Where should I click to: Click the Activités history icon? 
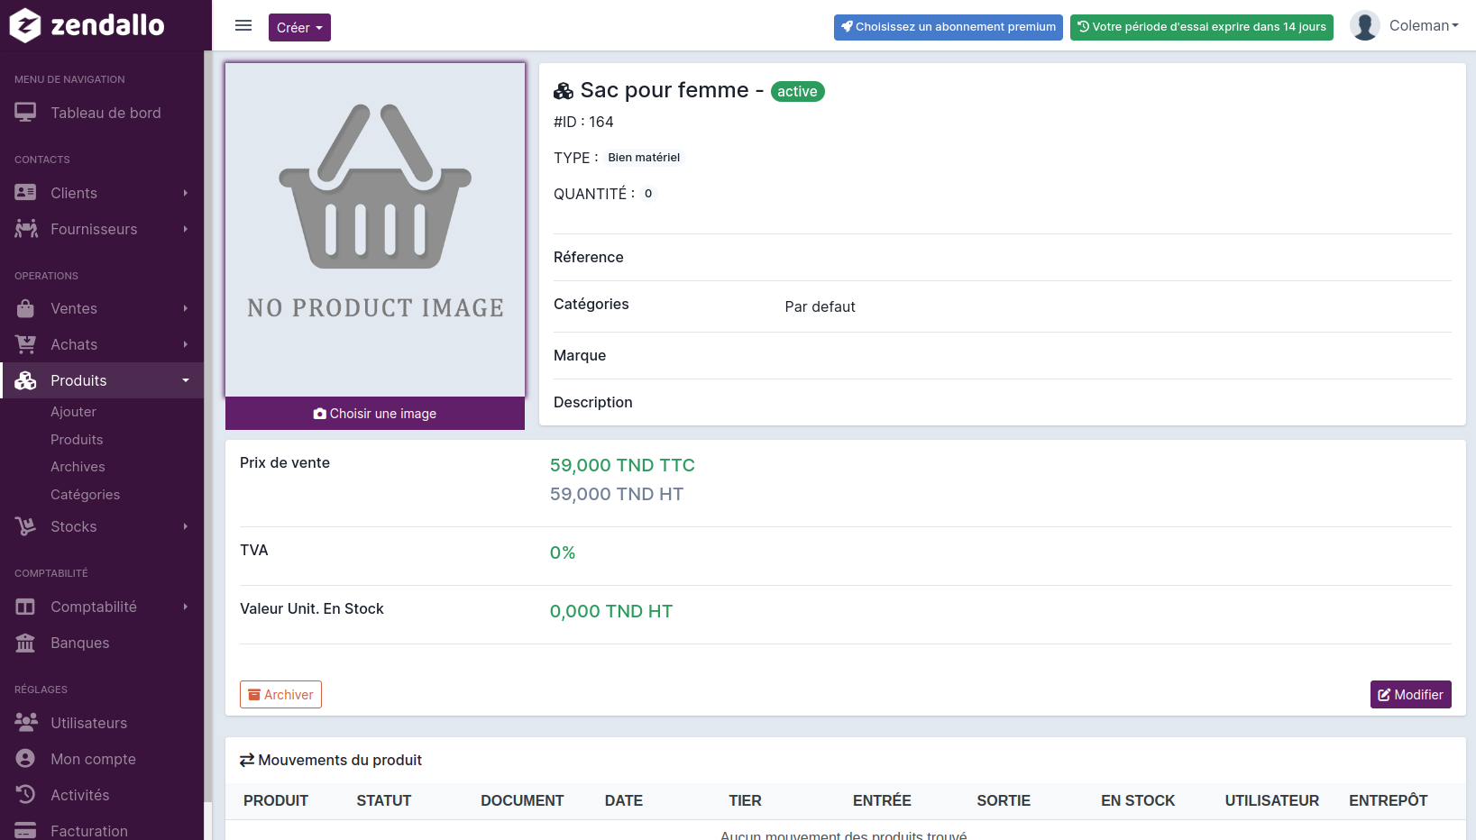[25, 795]
